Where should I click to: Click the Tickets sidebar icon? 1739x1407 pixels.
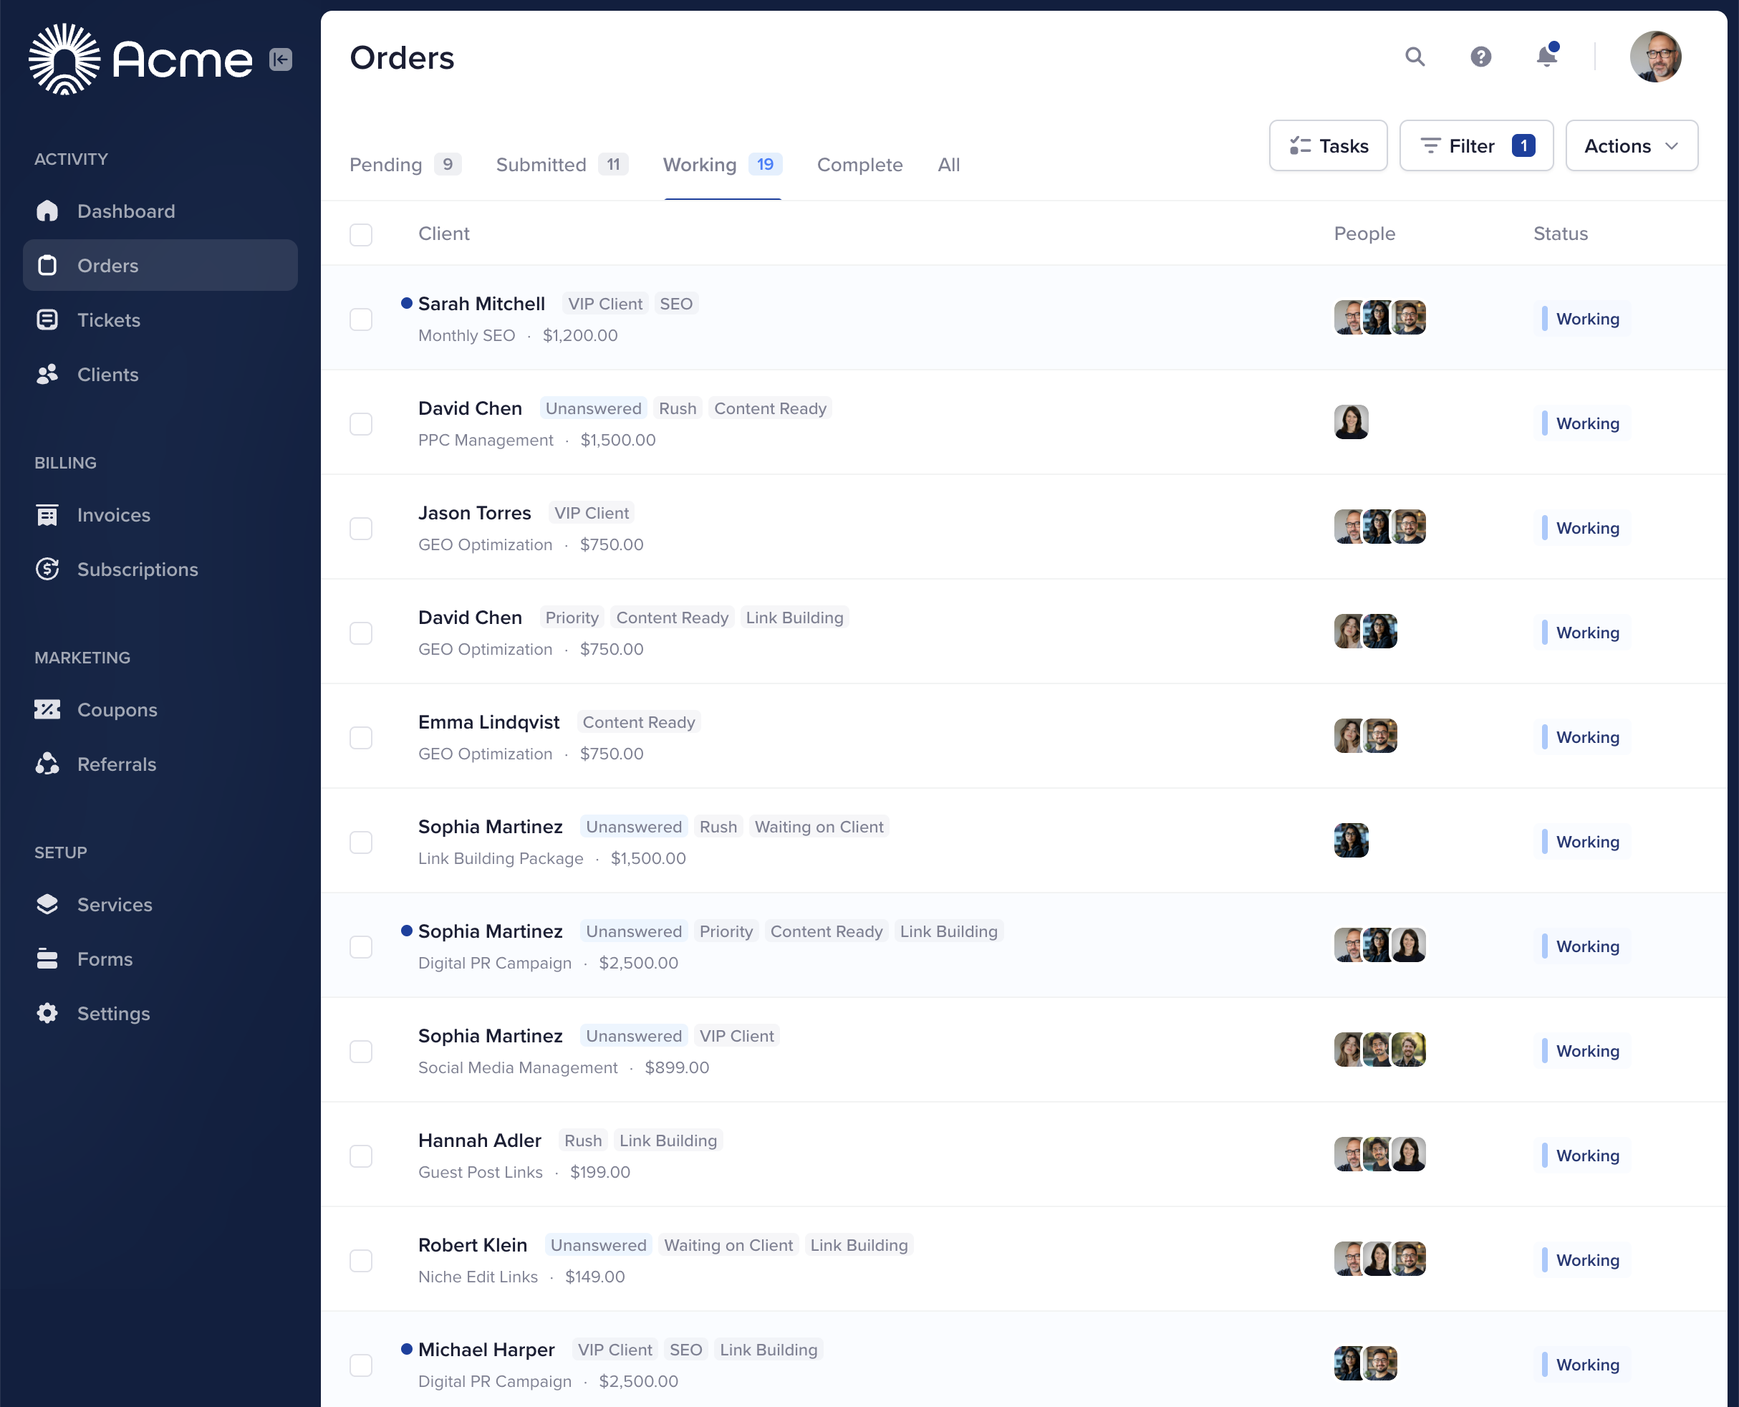(x=47, y=320)
